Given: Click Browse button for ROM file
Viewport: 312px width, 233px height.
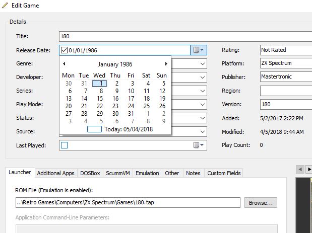Looking at the screenshot, I should (261, 203).
